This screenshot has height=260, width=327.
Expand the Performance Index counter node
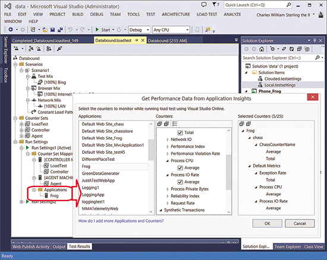(168, 147)
